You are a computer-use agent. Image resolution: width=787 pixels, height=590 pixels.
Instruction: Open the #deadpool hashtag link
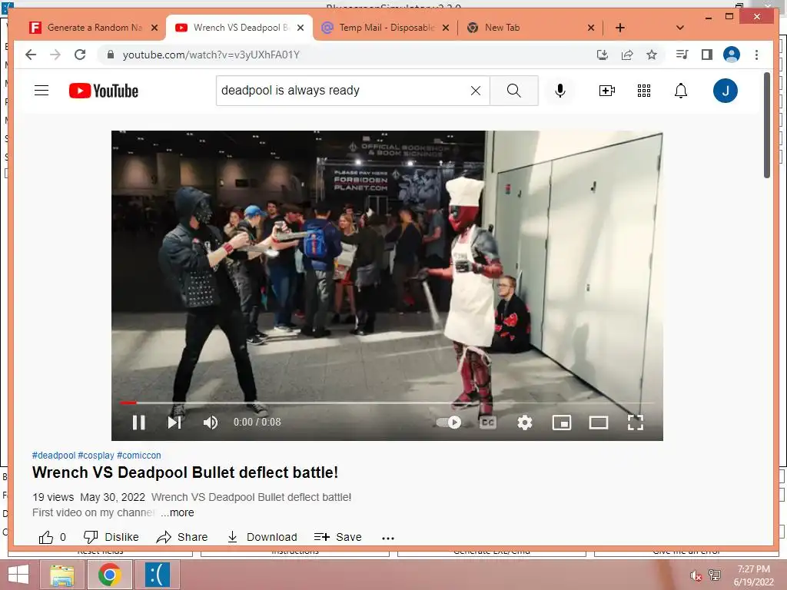[54, 455]
